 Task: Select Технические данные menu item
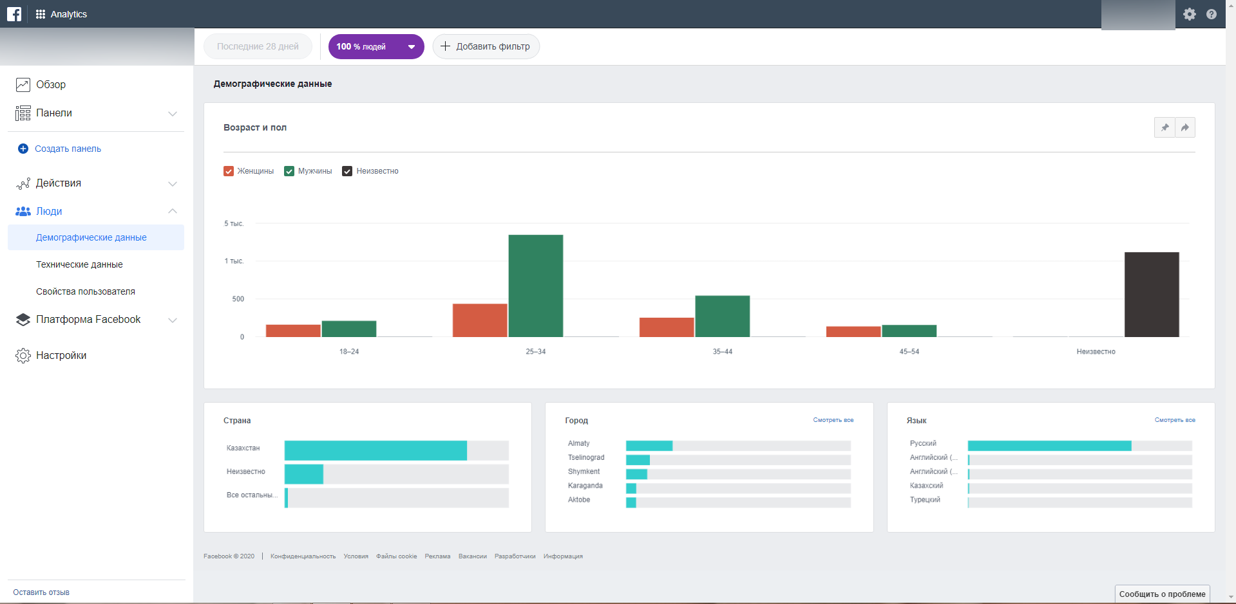[79, 264]
